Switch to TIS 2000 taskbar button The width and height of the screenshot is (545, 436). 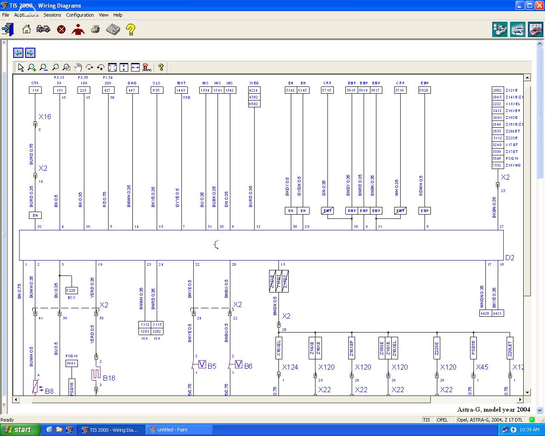111,430
